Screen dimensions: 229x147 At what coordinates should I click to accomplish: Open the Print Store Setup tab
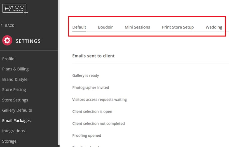(x=178, y=27)
